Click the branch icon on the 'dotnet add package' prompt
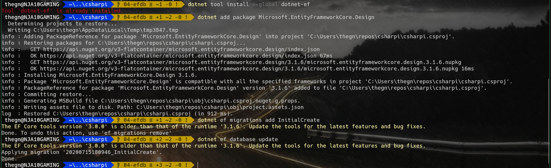551x168 pixels. coord(118,17)
